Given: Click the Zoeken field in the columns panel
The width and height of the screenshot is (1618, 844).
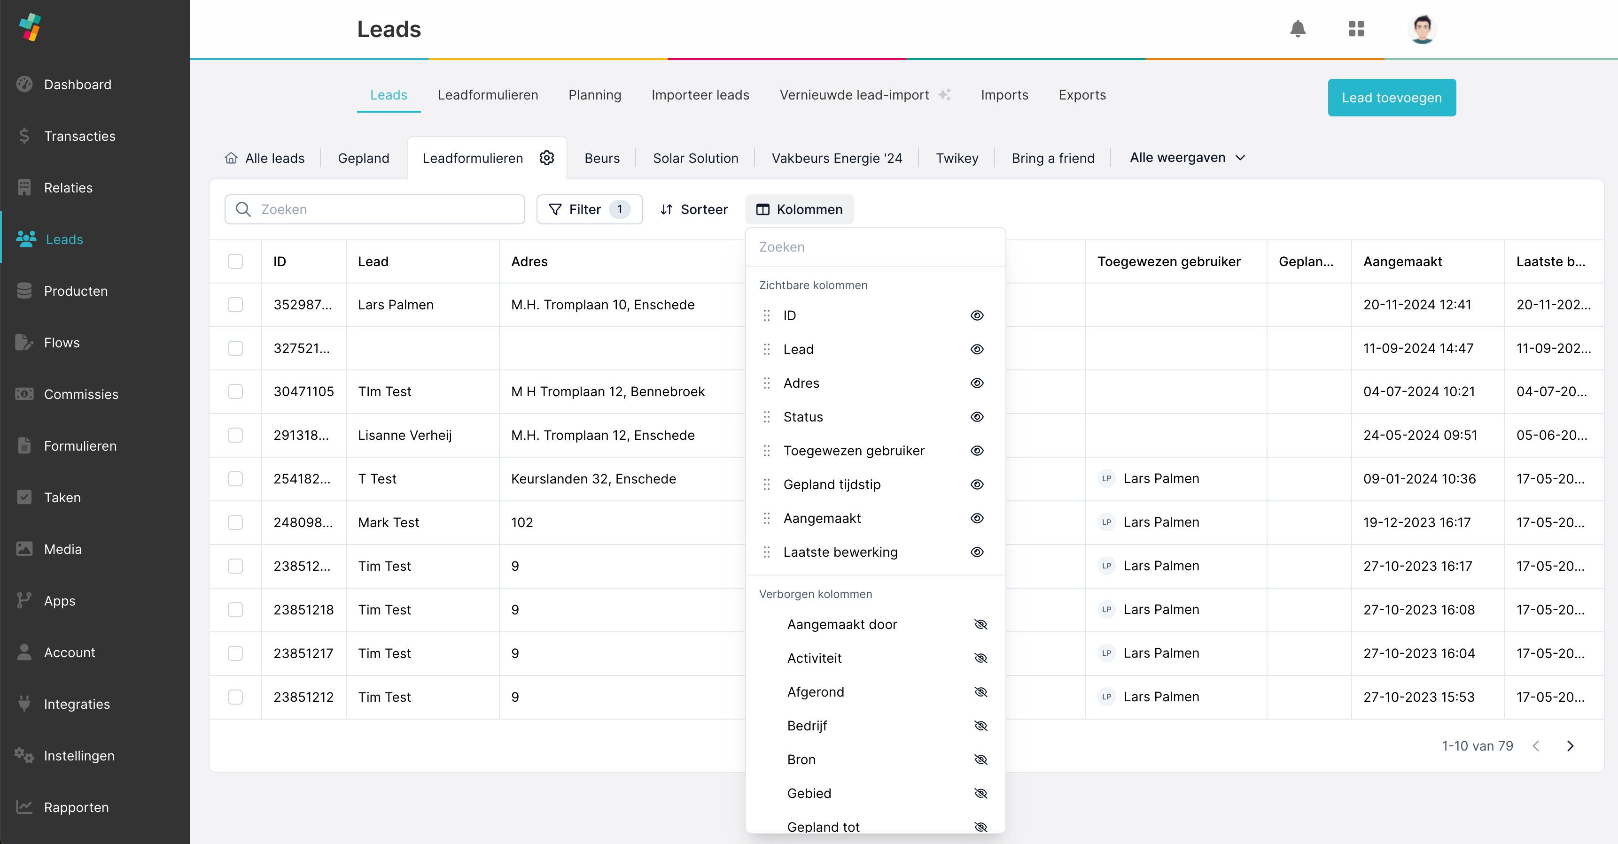Looking at the screenshot, I should pos(875,247).
